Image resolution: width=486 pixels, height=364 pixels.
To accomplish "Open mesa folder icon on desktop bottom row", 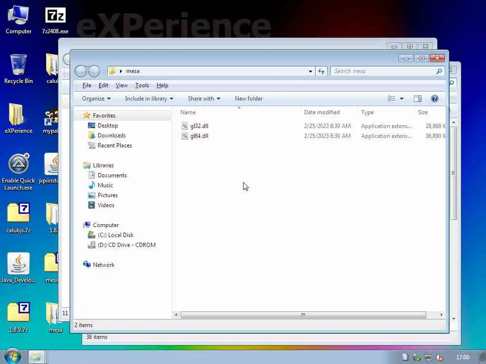I will point(55,317).
